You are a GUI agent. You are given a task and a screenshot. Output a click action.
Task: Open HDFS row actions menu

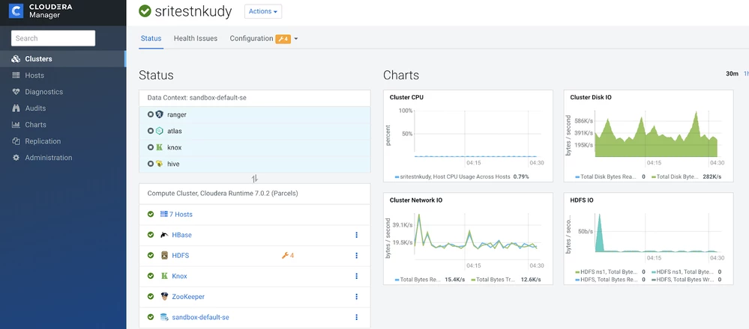356,256
